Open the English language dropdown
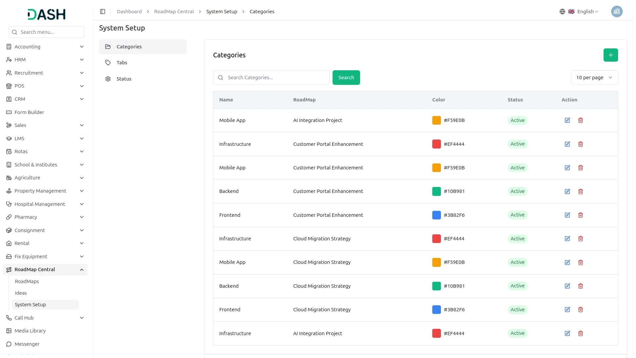 pyautogui.click(x=586, y=11)
